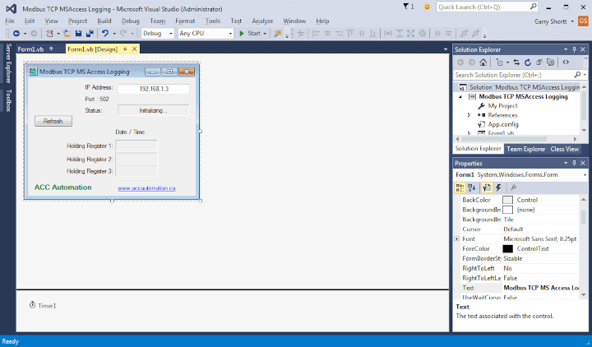Click the Timer1 component in tray
The width and height of the screenshot is (592, 347).
click(43, 305)
